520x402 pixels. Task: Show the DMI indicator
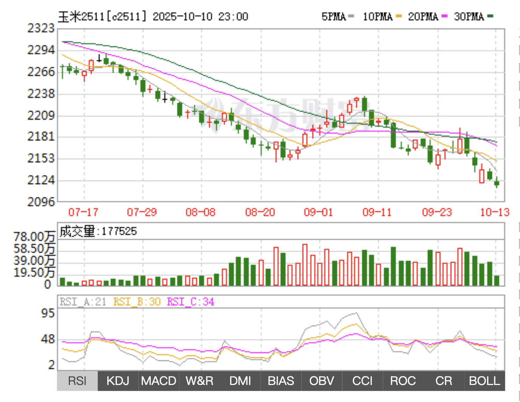pos(240,381)
